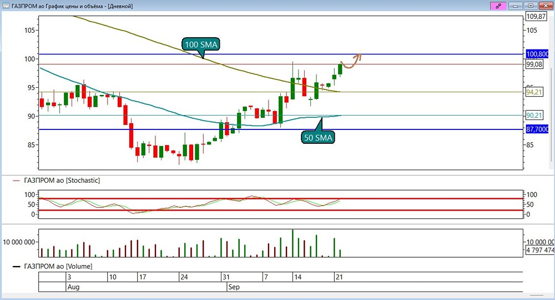Click the 109,87 top price label
This screenshot has height=300, width=555.
536,16
